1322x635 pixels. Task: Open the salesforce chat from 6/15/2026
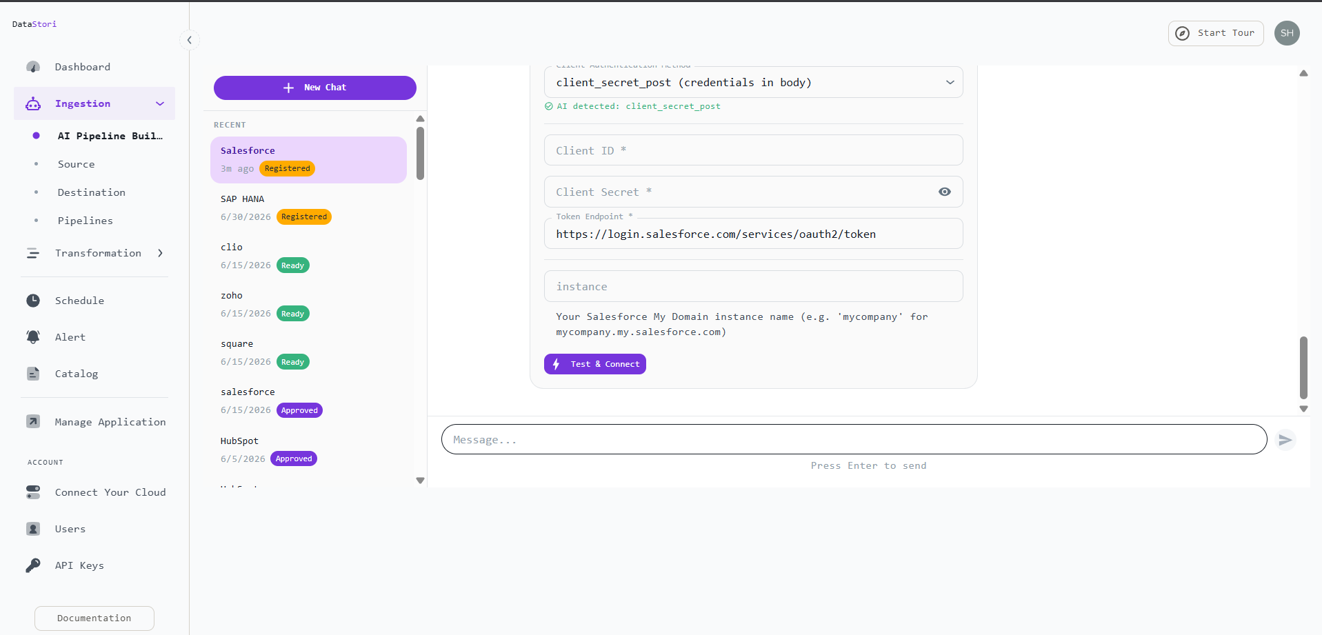pos(308,401)
